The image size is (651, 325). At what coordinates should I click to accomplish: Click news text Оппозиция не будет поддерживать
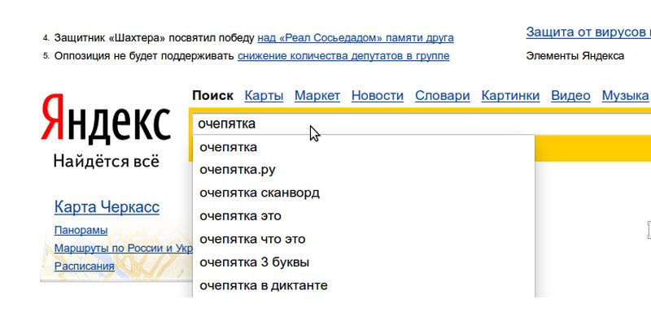[x=144, y=55]
